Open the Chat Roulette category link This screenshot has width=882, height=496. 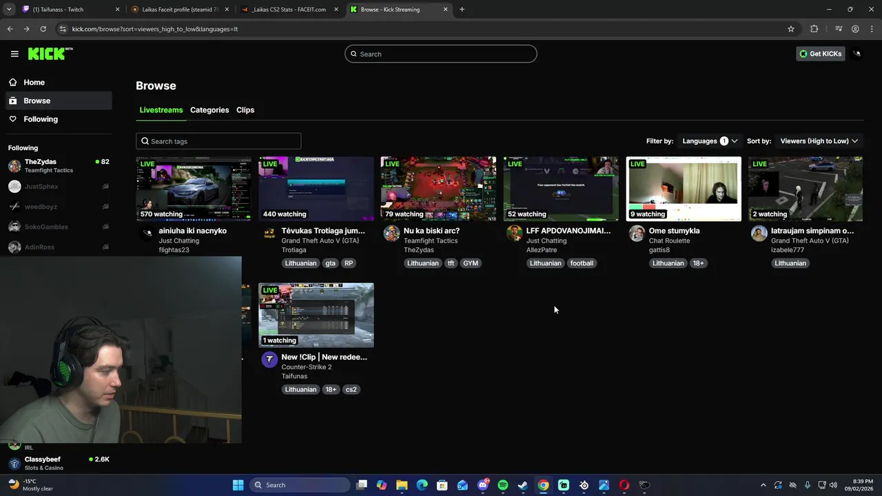pos(670,240)
